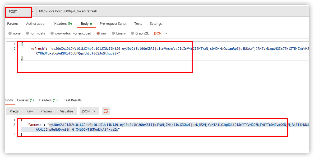Open the request Headers (9) tab
The height and width of the screenshot is (158, 314).
tap(63, 24)
